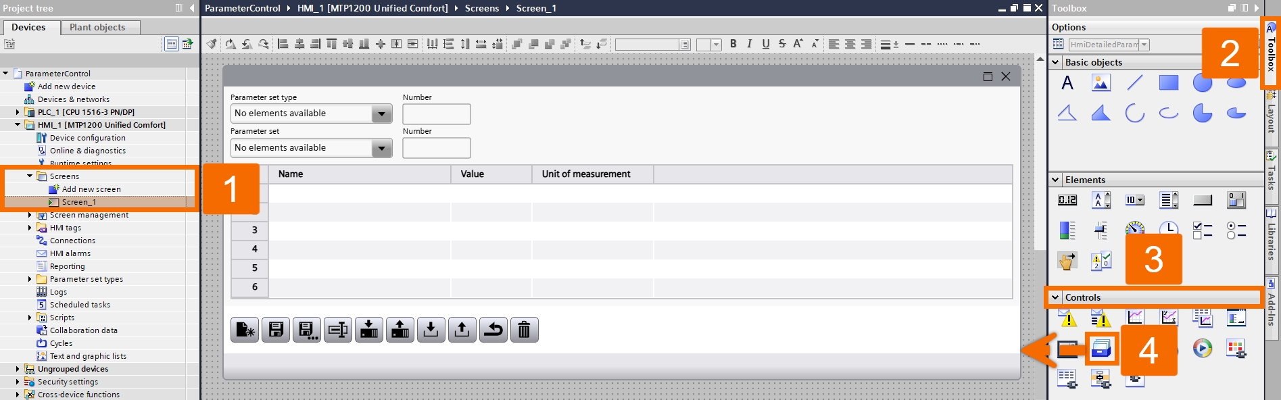Click the save floppy button in parameter control

coord(275,330)
